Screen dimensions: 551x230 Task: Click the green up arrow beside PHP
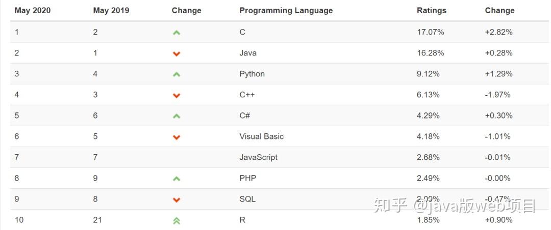click(177, 179)
